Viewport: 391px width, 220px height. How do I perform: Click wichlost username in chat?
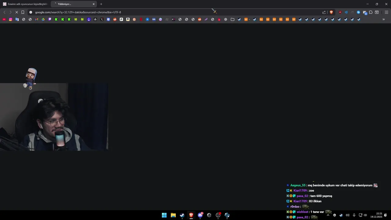click(x=302, y=212)
